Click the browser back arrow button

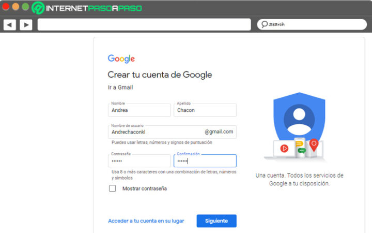tap(9, 24)
